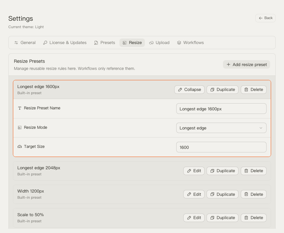Click the text icon beside Resize Preset Name
This screenshot has height=233, width=284.
[x=20, y=108]
